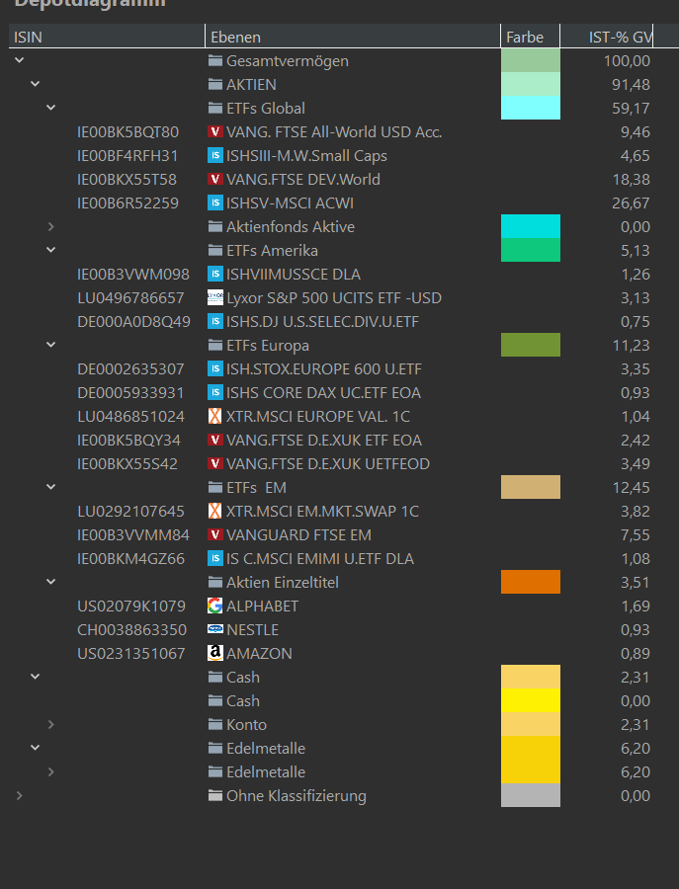Select the XTR.MSCI EM.MKT.SWAP 1C row label
Viewport: 679px width, 889px height.
322,512
